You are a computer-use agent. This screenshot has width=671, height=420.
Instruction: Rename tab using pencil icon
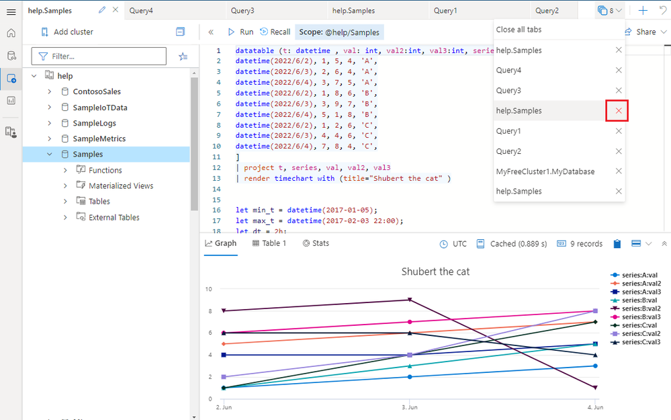pos(102,10)
